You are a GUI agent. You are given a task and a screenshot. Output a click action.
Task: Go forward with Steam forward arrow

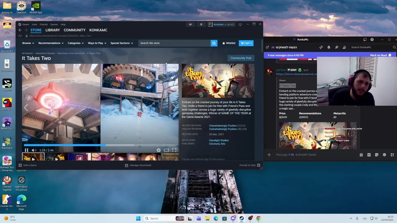click(x=26, y=30)
